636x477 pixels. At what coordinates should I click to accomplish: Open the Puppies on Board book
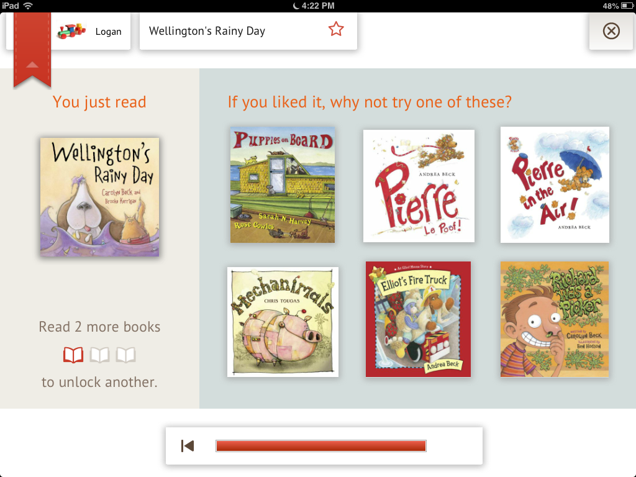point(283,185)
